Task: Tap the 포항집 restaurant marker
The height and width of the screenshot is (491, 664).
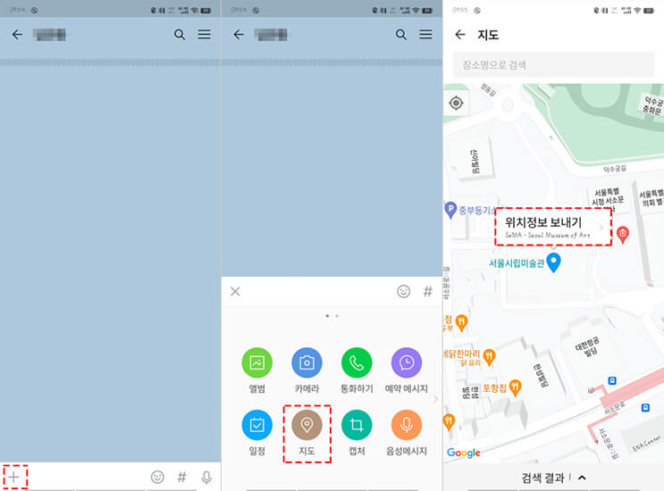Action: pyautogui.click(x=515, y=387)
